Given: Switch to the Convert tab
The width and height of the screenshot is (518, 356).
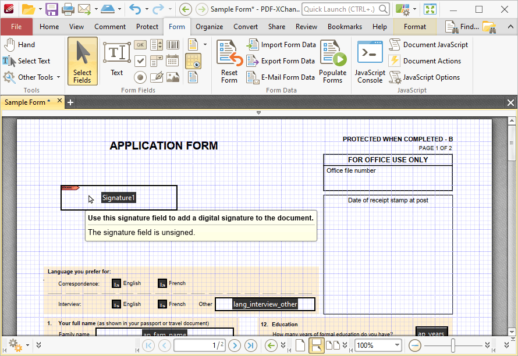Looking at the screenshot, I should pos(246,27).
